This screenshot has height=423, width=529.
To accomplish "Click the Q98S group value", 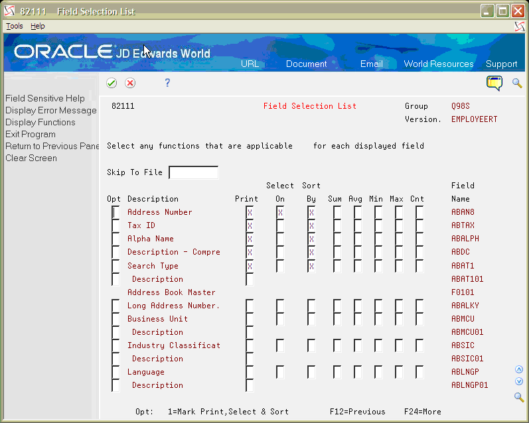I will pos(461,106).
